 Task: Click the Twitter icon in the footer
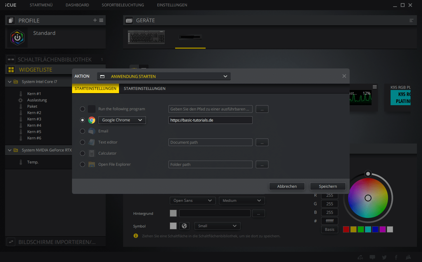384,257
